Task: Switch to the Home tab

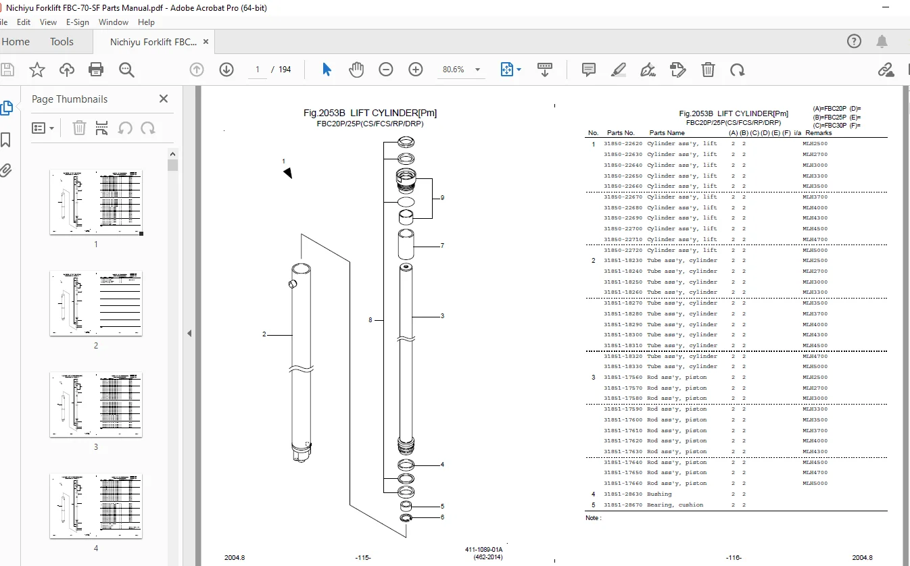Action: click(x=16, y=42)
